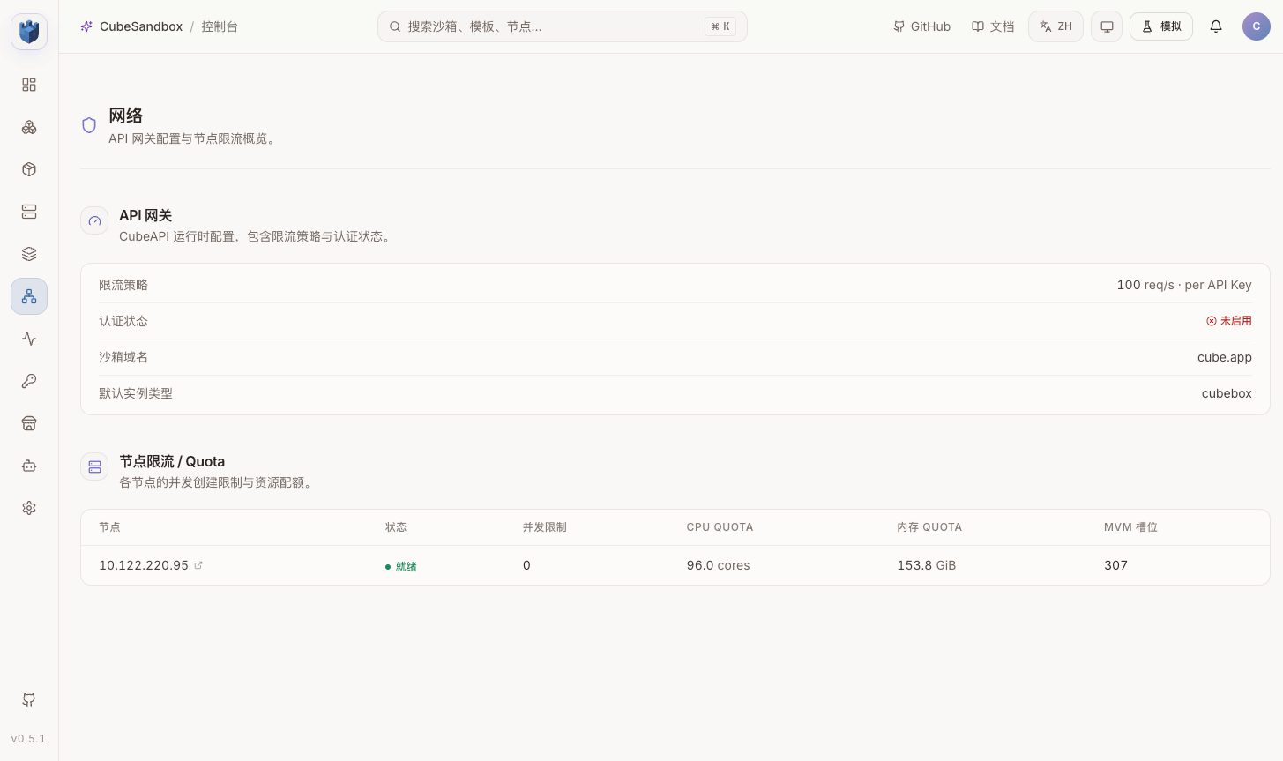This screenshot has height=761, width=1283.
Task: Click the 沙箱域名 row label
Action: coord(123,357)
